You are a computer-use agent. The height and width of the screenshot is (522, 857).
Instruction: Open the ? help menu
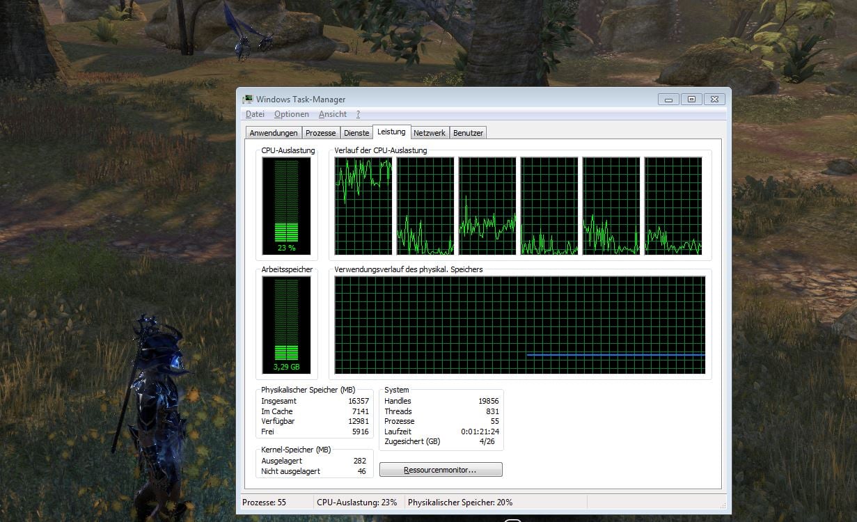(x=358, y=114)
